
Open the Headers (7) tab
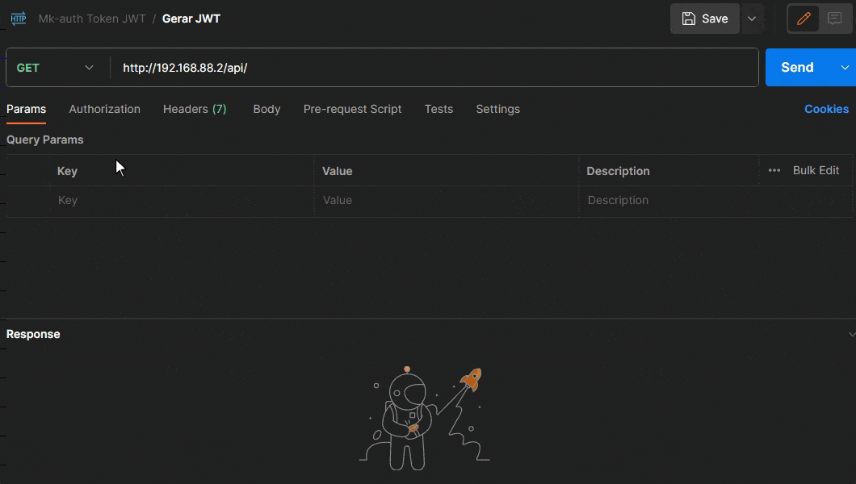pyautogui.click(x=195, y=109)
